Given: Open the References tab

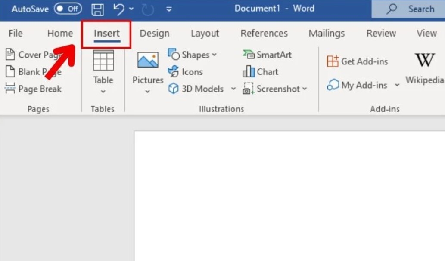Looking at the screenshot, I should [264, 34].
